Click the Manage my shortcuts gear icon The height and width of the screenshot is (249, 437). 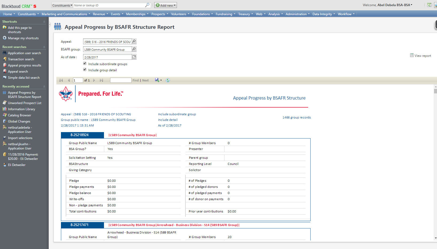pos(5,38)
